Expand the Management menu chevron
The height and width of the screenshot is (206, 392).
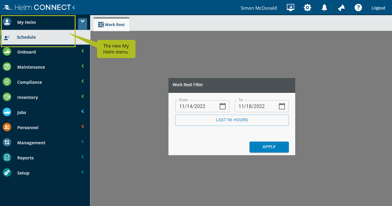(83, 142)
